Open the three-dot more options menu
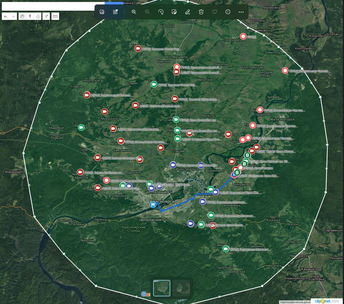 point(241,12)
